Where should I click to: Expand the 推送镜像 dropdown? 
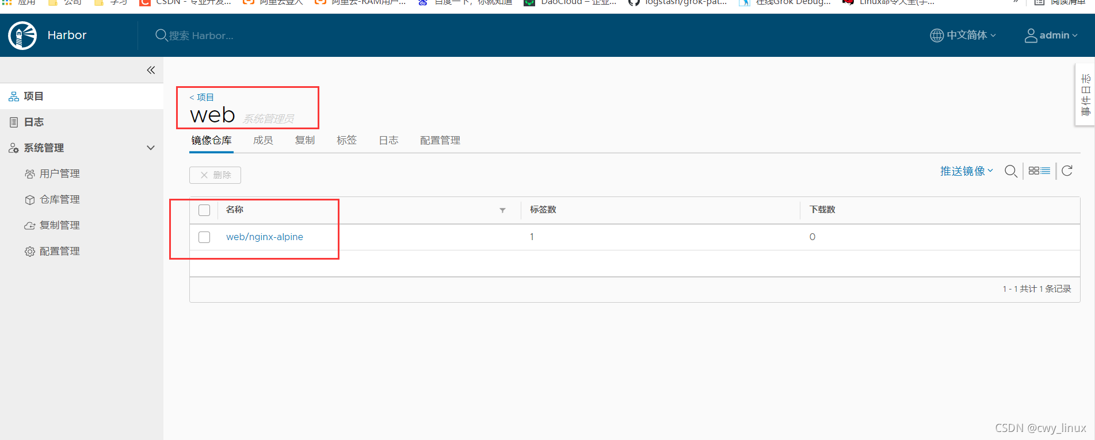coord(967,171)
